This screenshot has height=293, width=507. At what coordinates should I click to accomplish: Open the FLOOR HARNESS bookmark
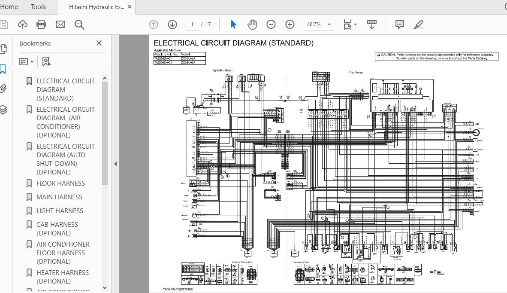[x=60, y=183]
